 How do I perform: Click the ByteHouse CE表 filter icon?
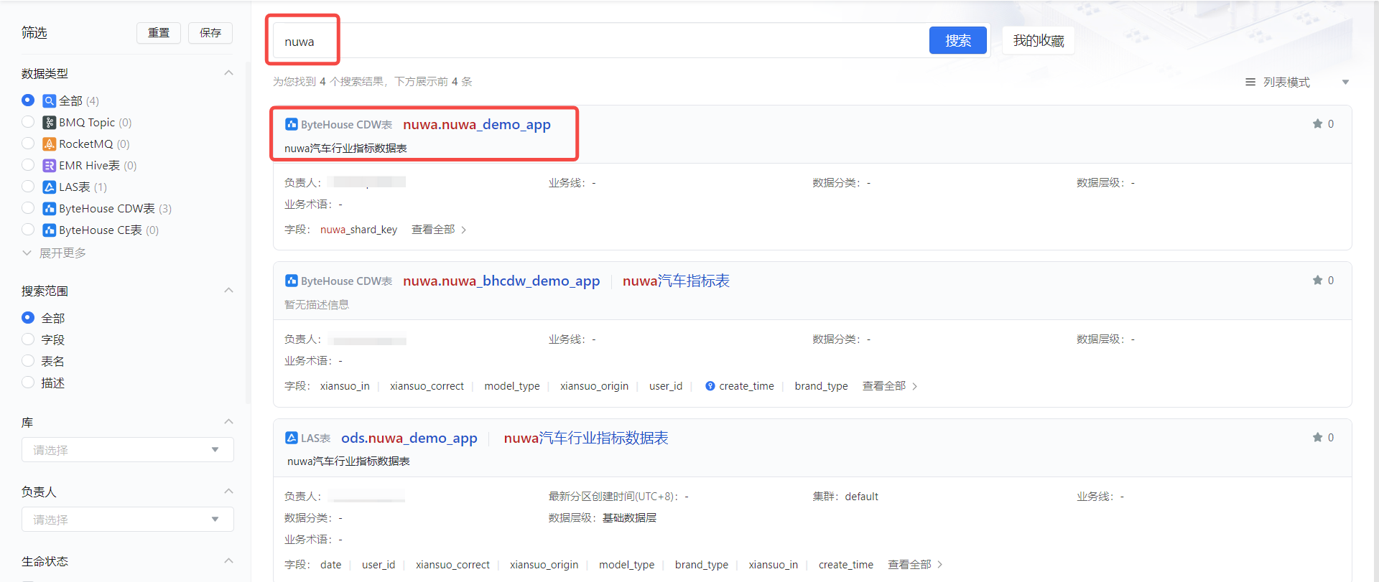pyautogui.click(x=49, y=230)
